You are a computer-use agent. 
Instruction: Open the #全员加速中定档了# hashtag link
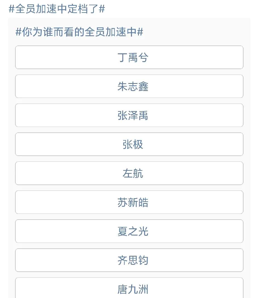(x=57, y=9)
